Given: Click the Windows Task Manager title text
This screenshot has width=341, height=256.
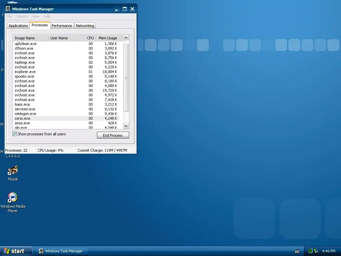Looking at the screenshot, I should coord(33,9).
